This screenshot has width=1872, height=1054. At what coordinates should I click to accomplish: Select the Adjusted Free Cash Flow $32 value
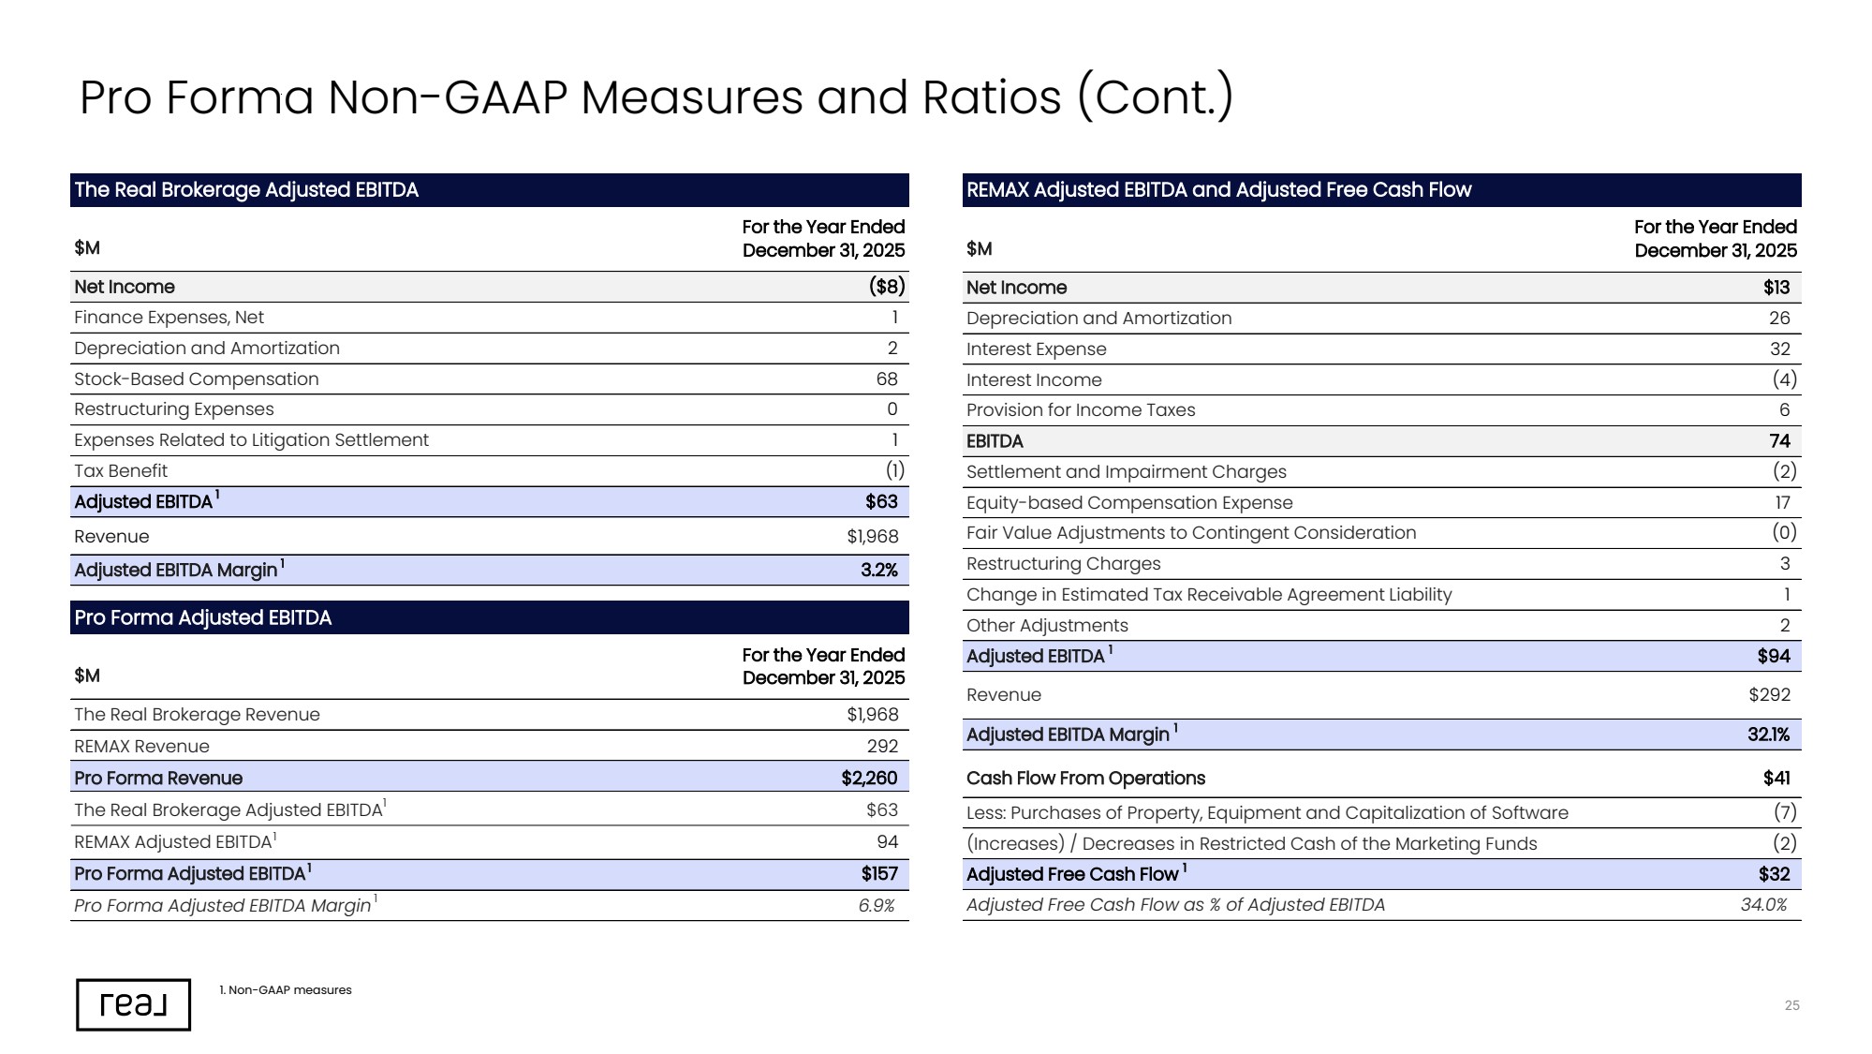(1774, 874)
